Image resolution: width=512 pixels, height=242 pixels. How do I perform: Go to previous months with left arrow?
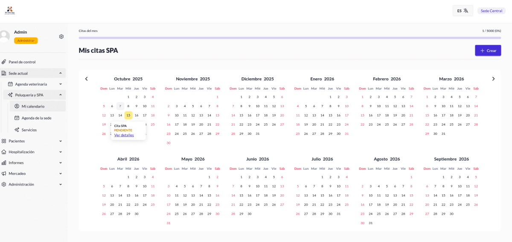pyautogui.click(x=86, y=79)
